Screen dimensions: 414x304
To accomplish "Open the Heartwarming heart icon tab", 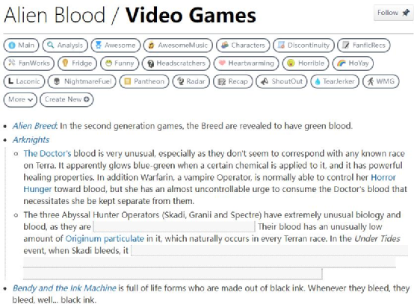I will [246, 63].
